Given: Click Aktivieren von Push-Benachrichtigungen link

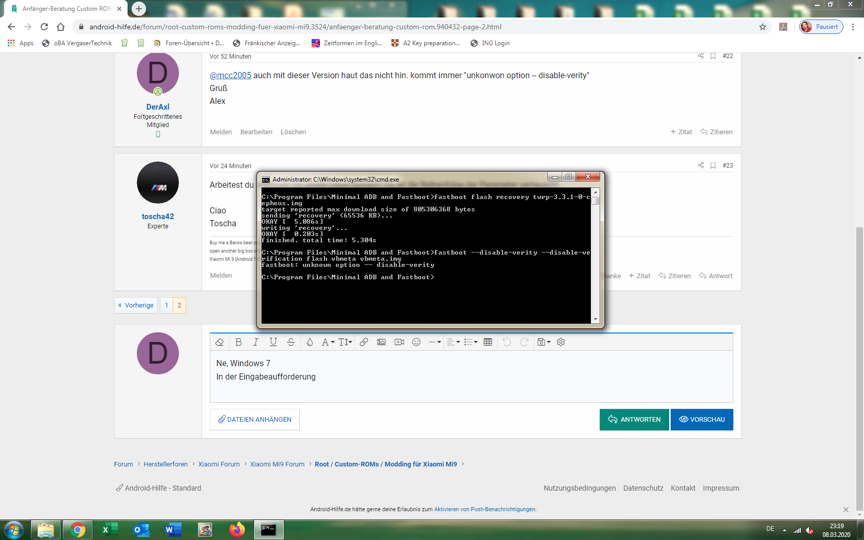Looking at the screenshot, I should (x=484, y=509).
